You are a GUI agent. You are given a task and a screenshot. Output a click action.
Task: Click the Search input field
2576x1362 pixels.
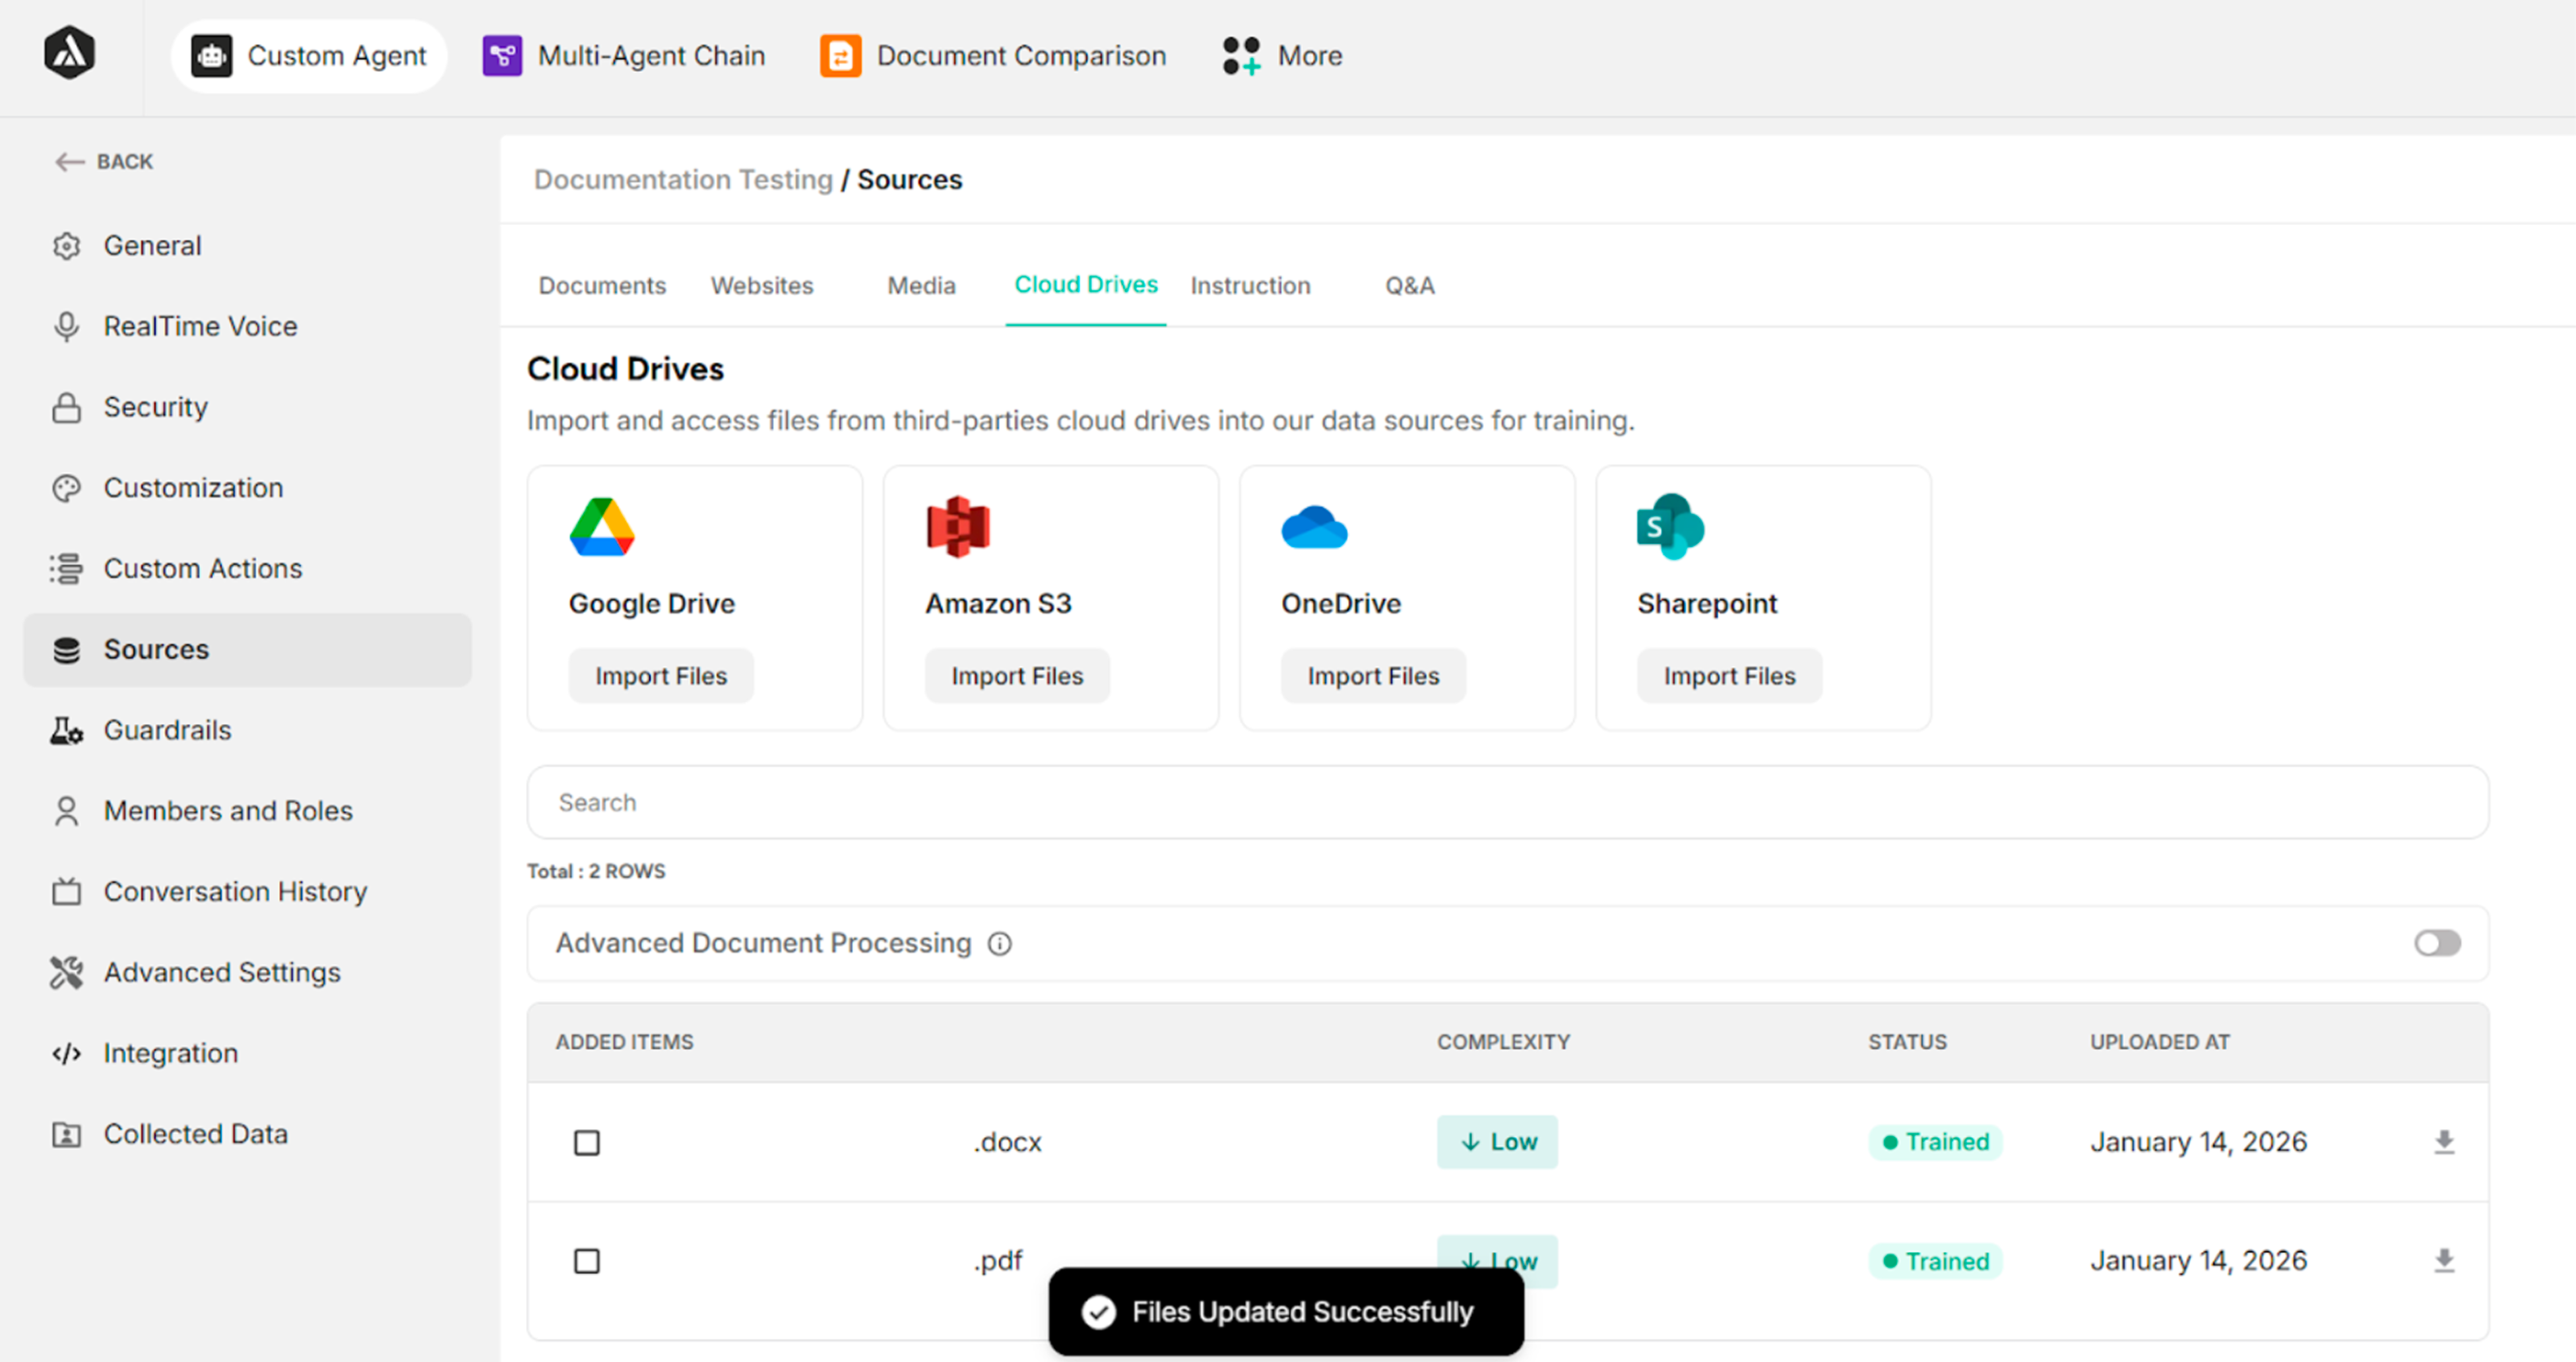pos(1506,802)
